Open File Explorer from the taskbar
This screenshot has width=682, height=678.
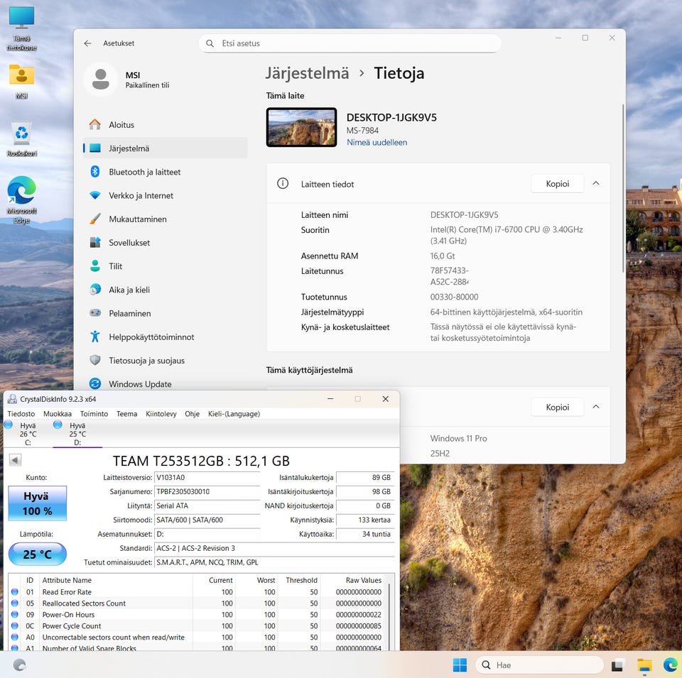644,665
